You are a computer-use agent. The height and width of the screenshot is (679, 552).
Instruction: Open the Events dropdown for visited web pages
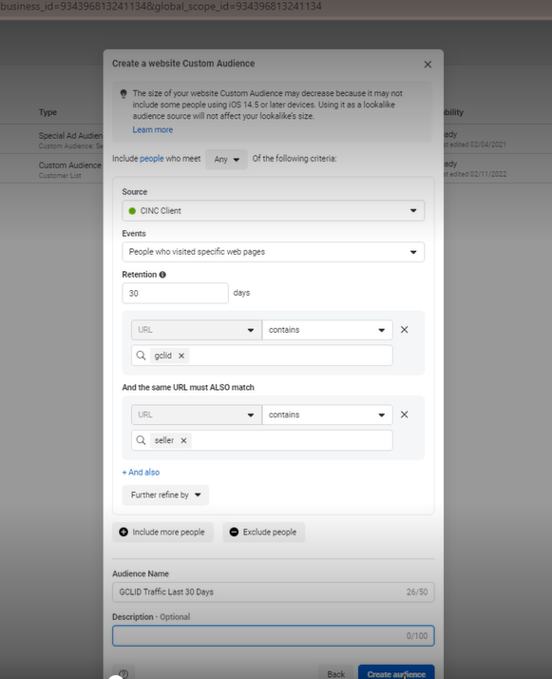coord(273,252)
